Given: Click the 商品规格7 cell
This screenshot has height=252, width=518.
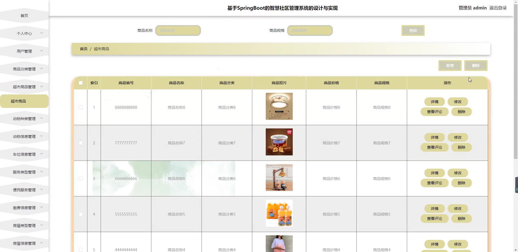Looking at the screenshot, I should click(382, 143).
